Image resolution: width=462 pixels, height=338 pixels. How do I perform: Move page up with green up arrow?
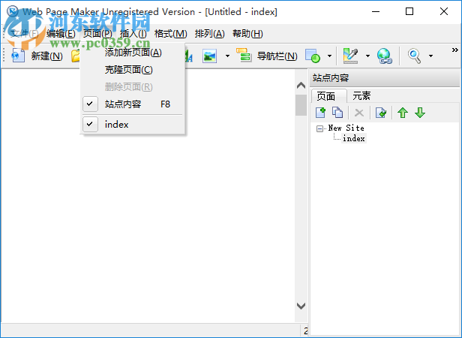(x=403, y=113)
